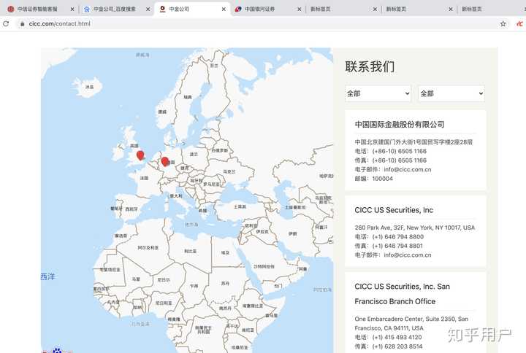Close the 中信证券智能客服 tab
This screenshot has height=353, width=526.
pyautogui.click(x=72, y=9)
